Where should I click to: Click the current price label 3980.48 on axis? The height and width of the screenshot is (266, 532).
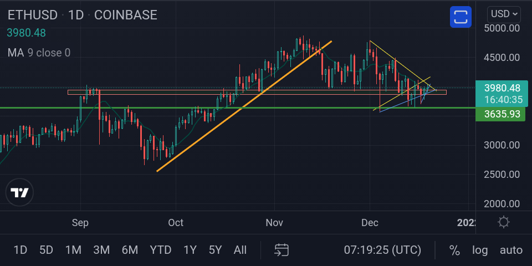pos(502,94)
